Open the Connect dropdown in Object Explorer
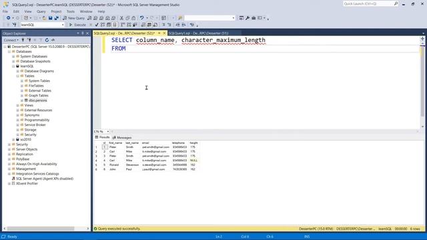 [x=11, y=40]
